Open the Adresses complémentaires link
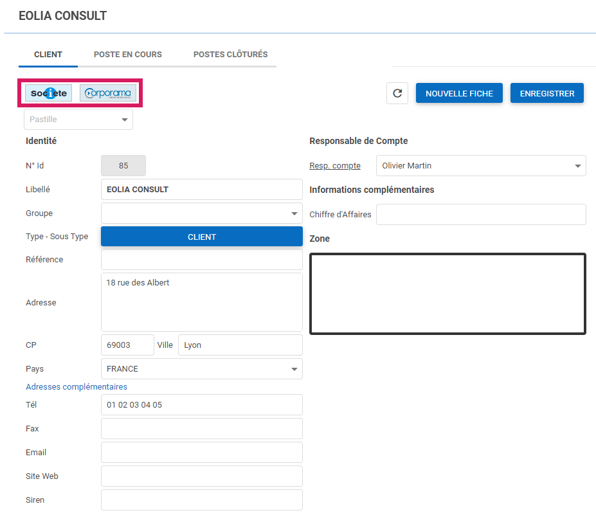 click(x=77, y=387)
